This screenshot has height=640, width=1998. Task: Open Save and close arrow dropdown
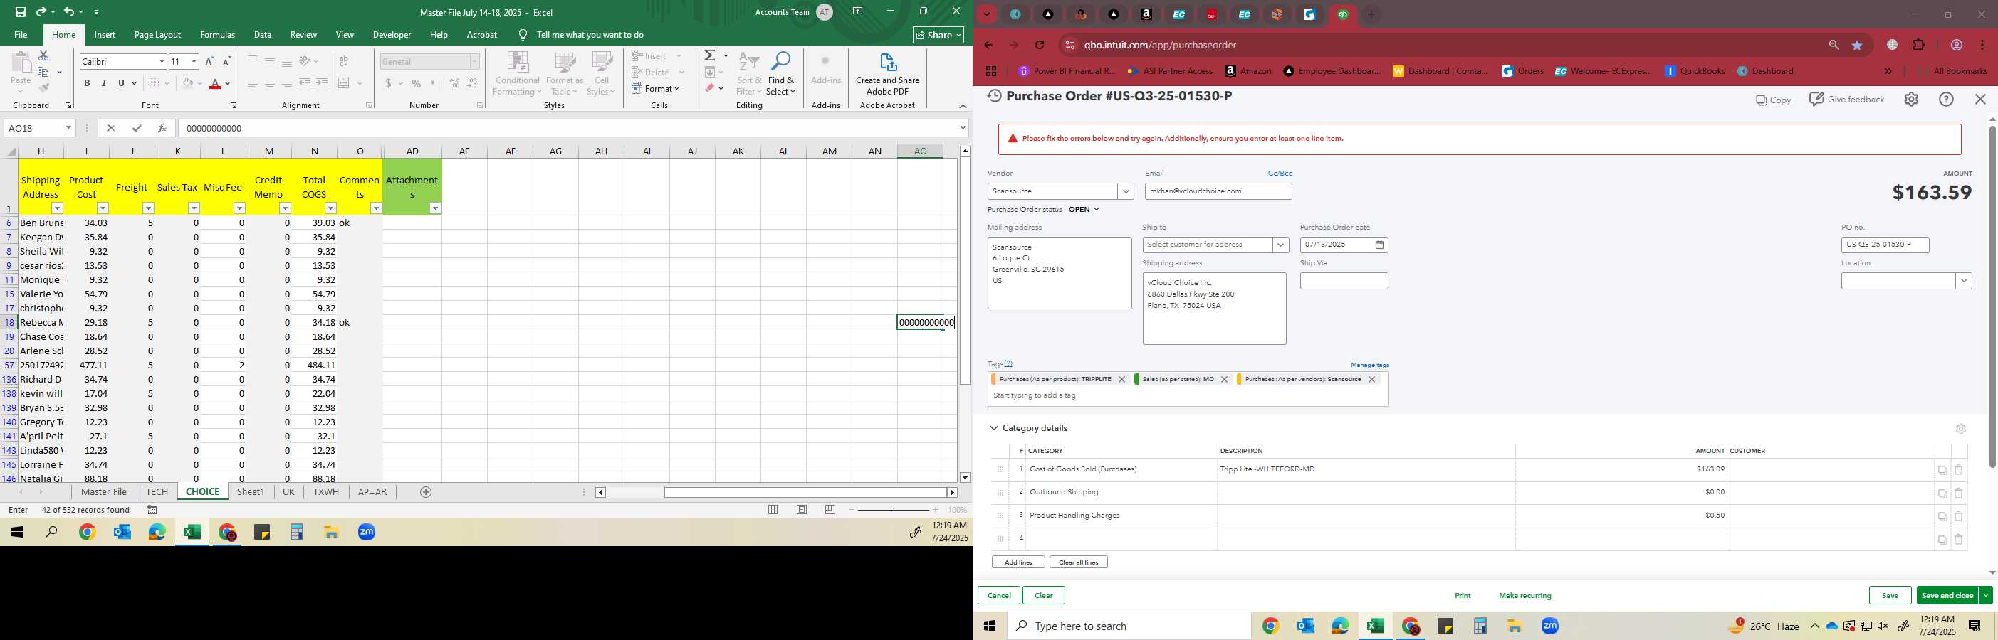pos(1986,595)
